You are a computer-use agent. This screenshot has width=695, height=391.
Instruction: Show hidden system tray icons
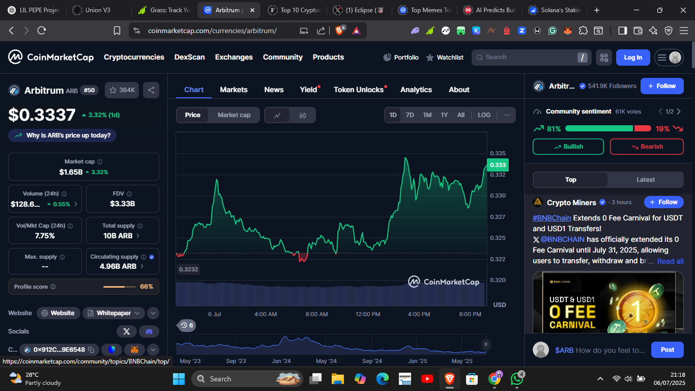tap(600, 379)
